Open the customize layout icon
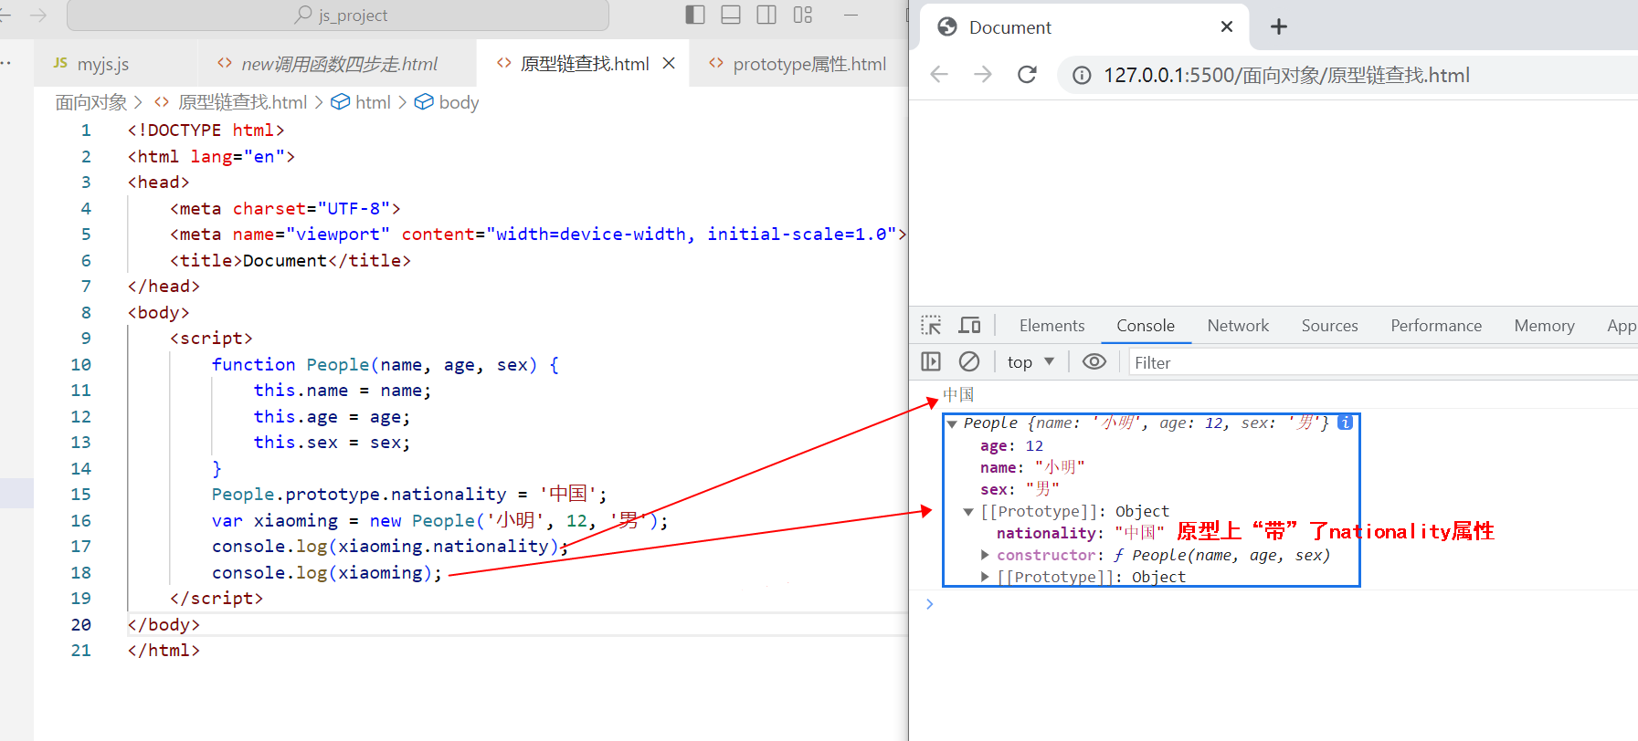Image resolution: width=1638 pixels, height=741 pixels. click(x=803, y=15)
